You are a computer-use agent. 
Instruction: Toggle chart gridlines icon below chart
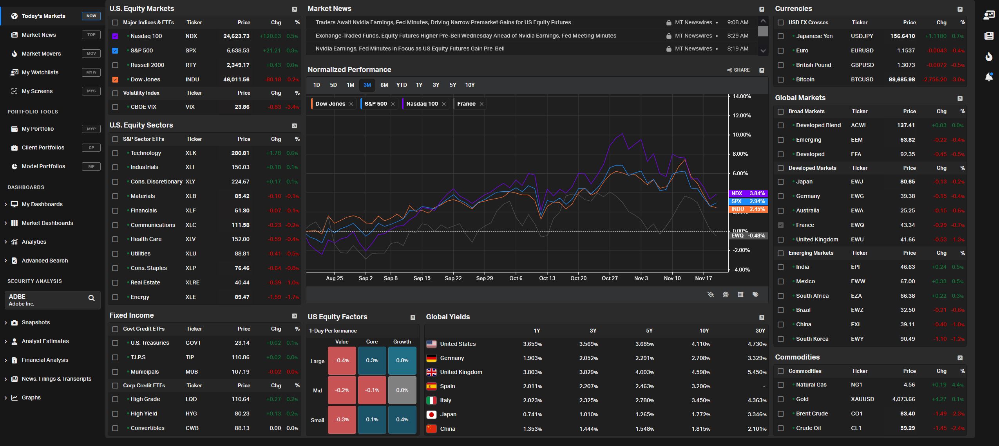(740, 295)
